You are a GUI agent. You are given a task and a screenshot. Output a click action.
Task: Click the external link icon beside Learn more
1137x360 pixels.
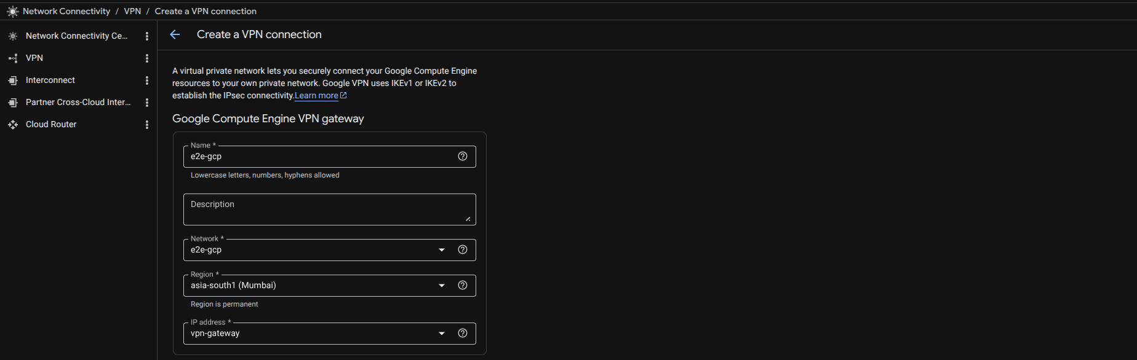click(x=343, y=95)
